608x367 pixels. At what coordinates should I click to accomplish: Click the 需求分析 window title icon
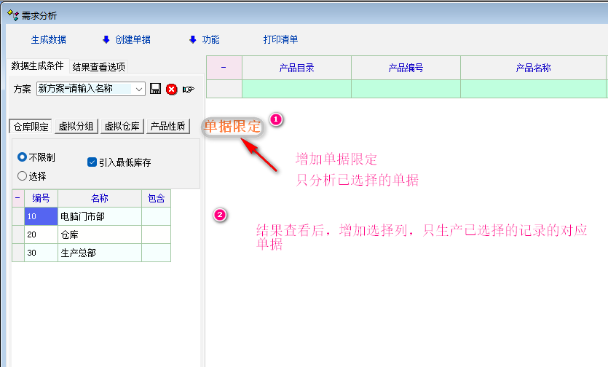tap(12, 15)
